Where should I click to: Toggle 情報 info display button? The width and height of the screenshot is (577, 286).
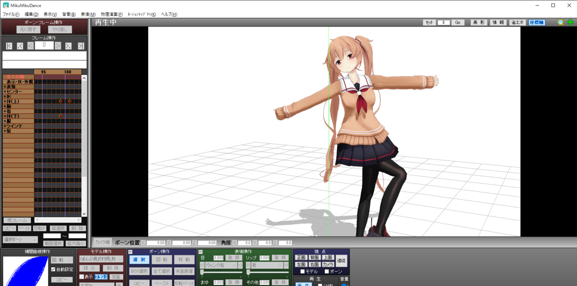[x=498, y=23]
